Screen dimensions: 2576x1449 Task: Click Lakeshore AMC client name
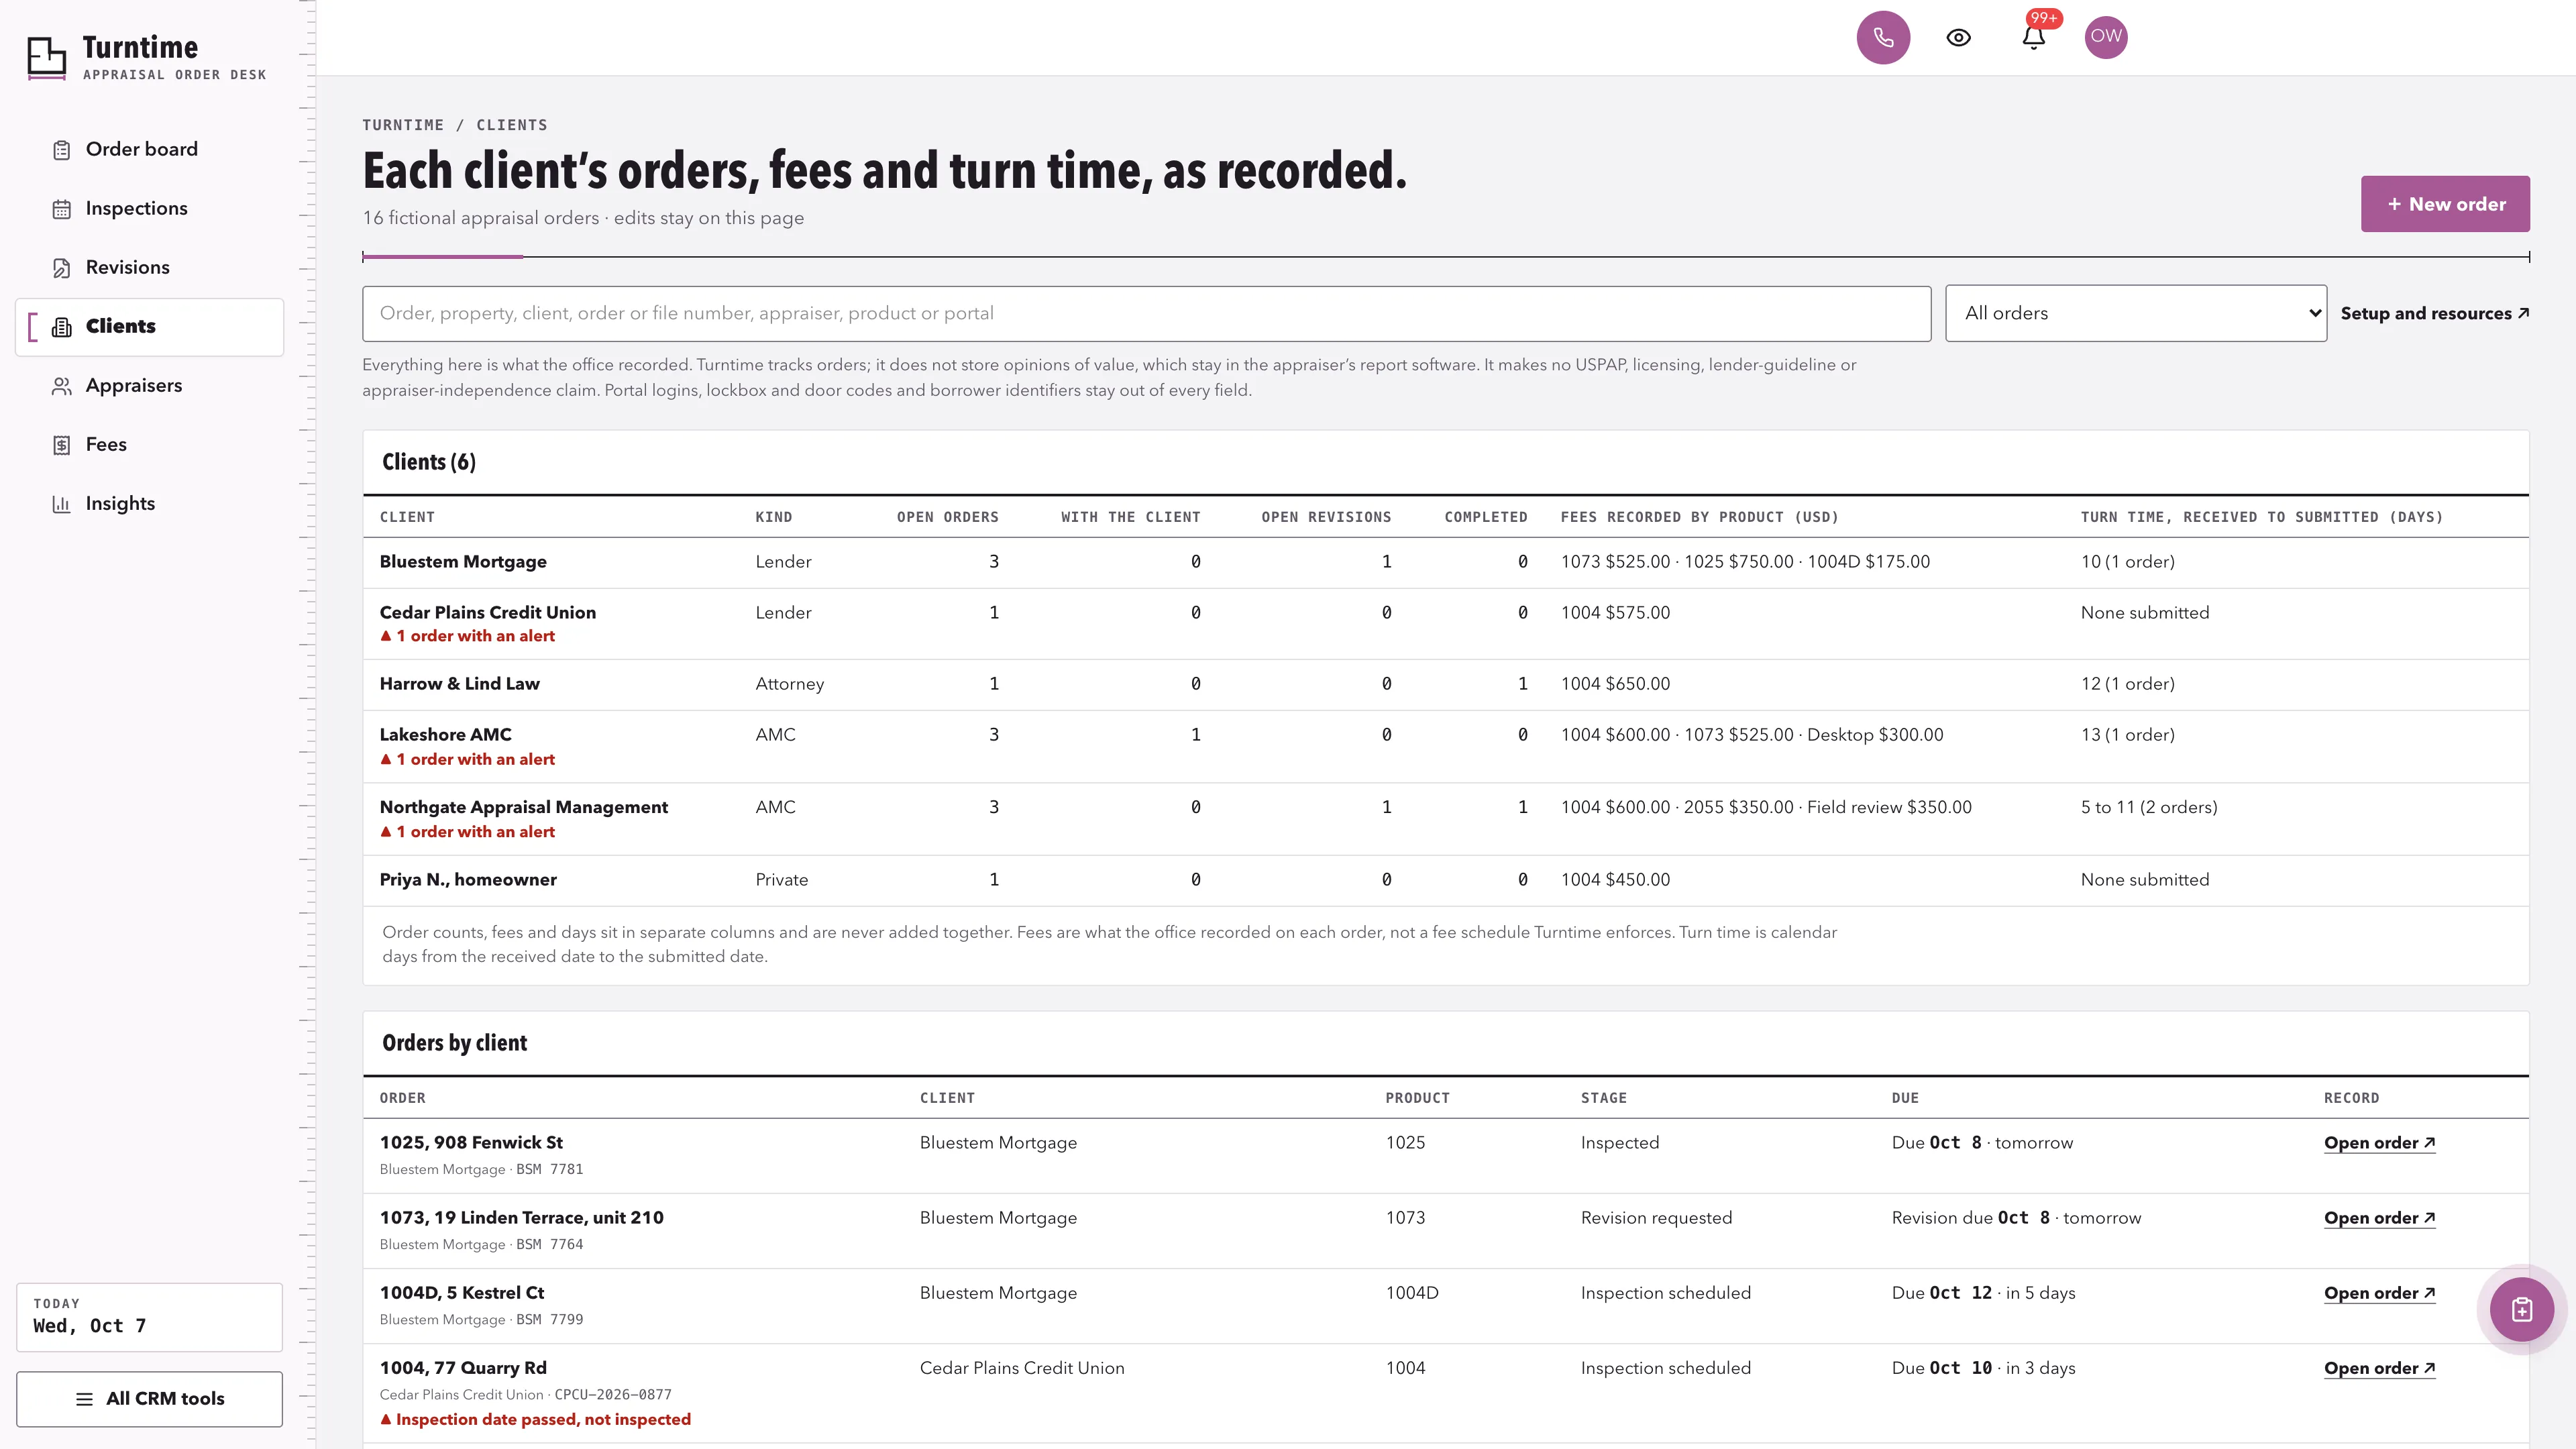click(445, 734)
